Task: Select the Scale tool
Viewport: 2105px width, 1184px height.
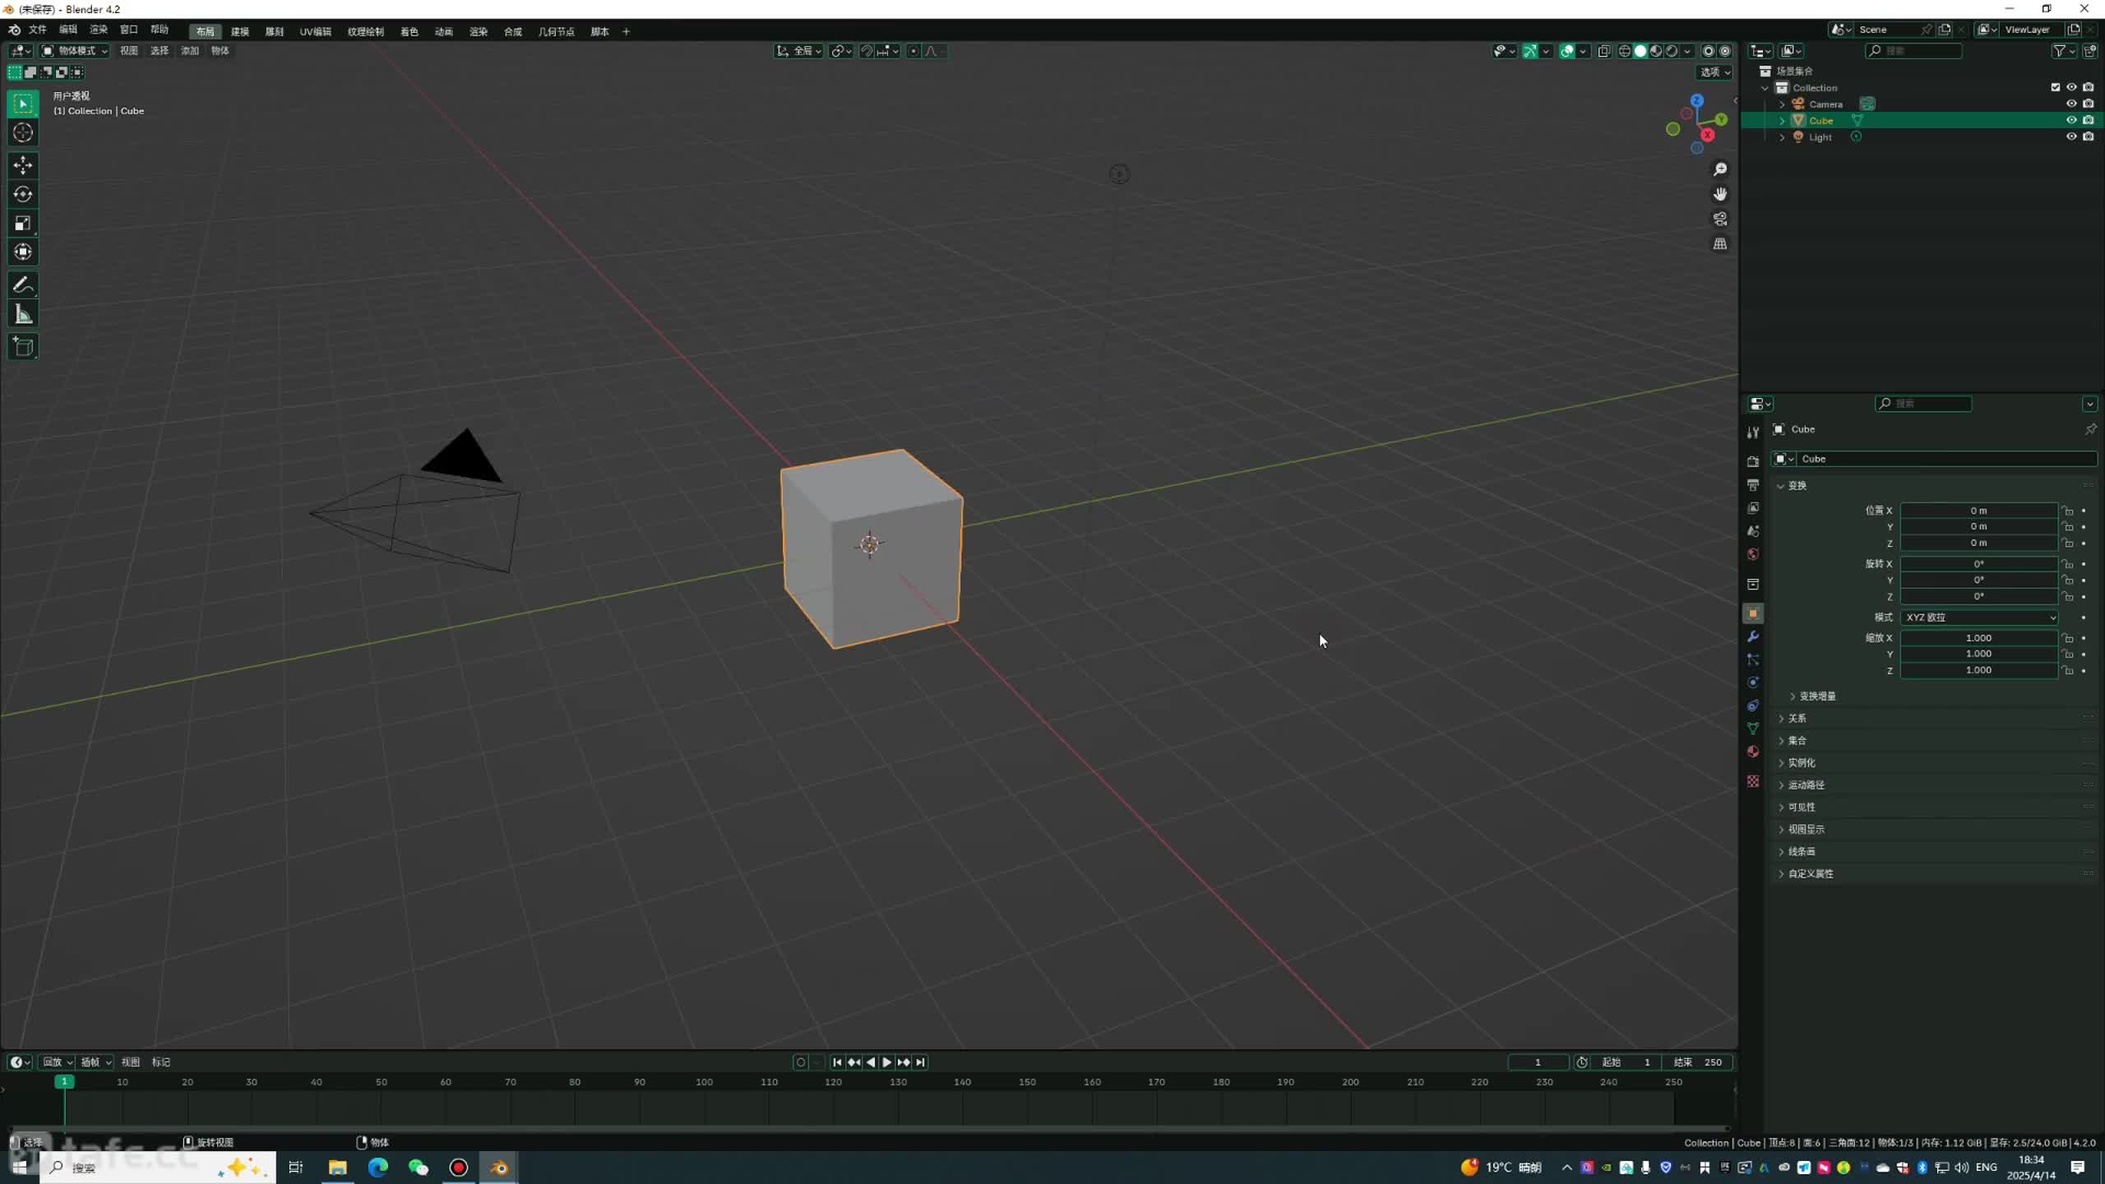Action: pos(23,223)
